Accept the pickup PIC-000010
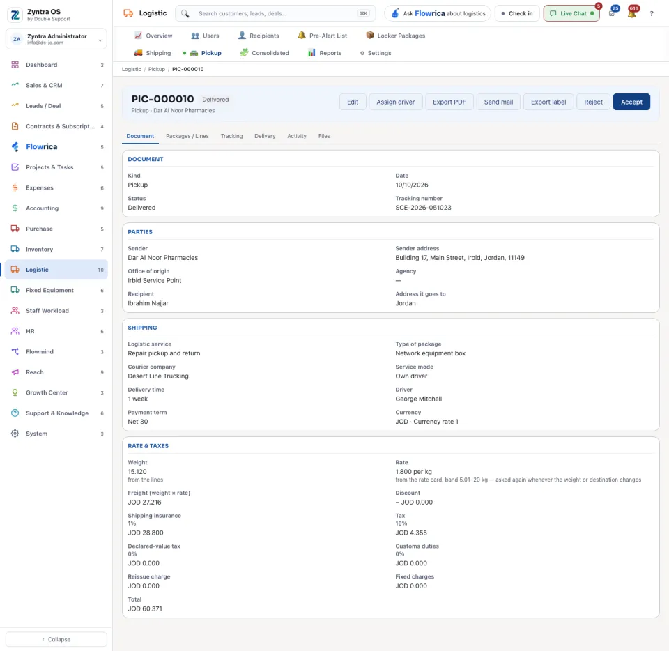The image size is (669, 651). (x=631, y=102)
